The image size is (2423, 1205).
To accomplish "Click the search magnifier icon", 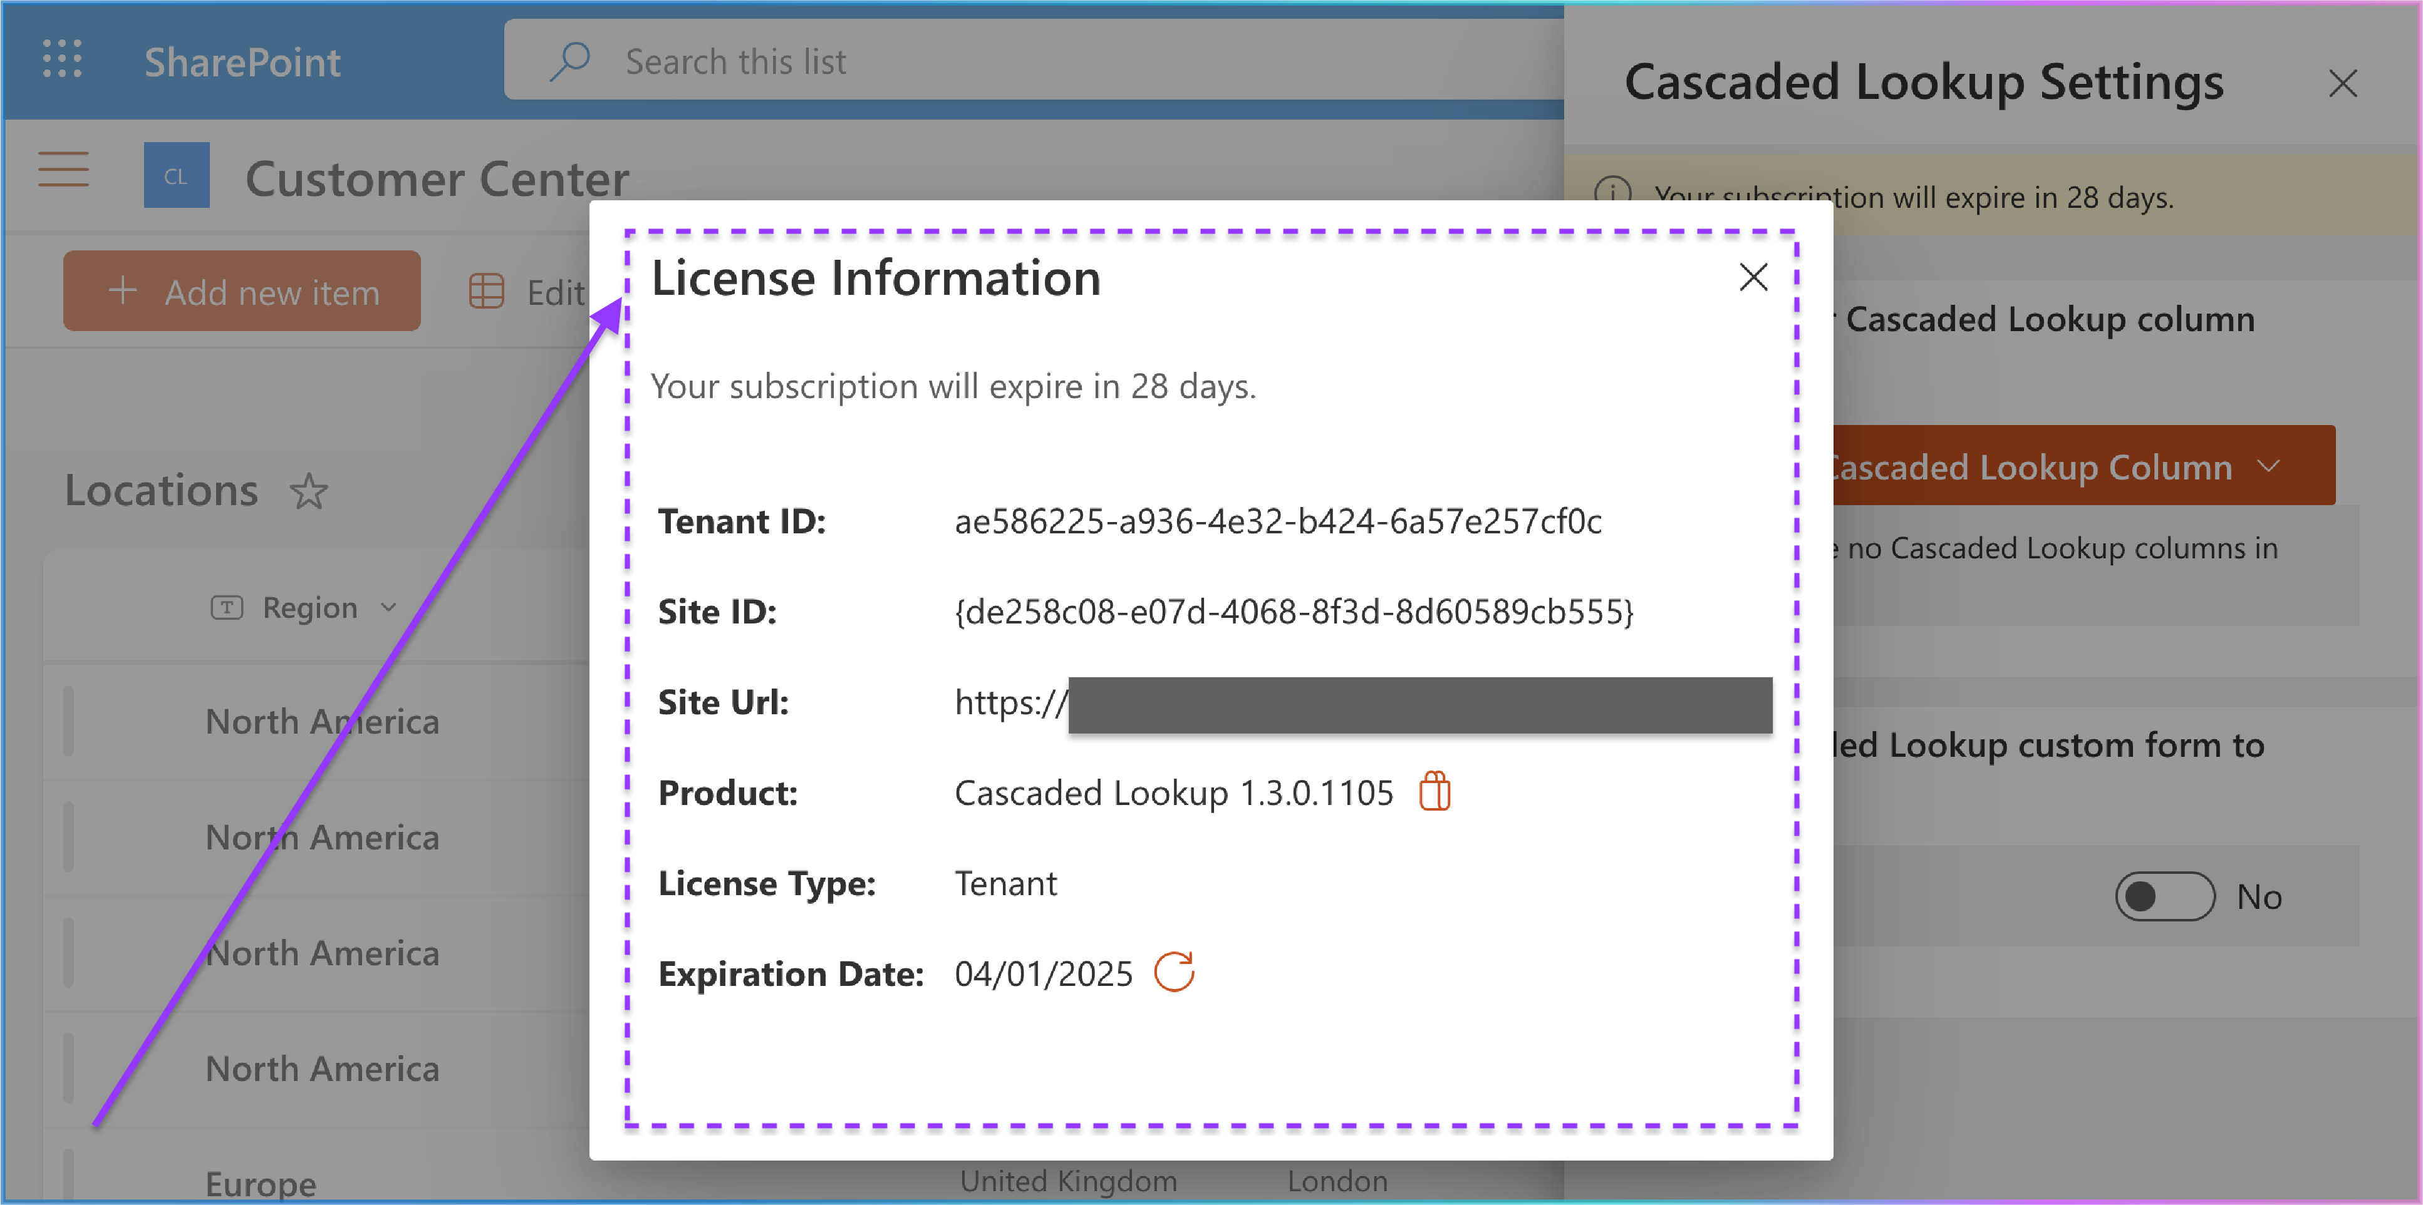I will (569, 61).
